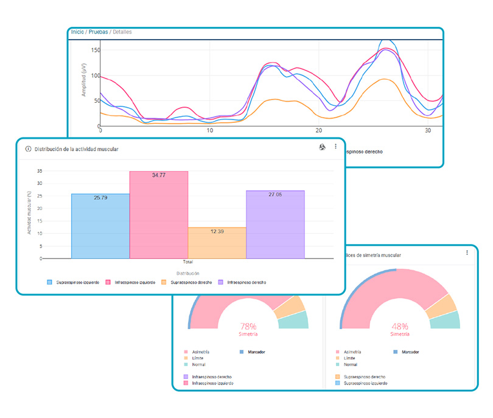Toggle Asimetría legend under the 78% gauge

point(198,352)
